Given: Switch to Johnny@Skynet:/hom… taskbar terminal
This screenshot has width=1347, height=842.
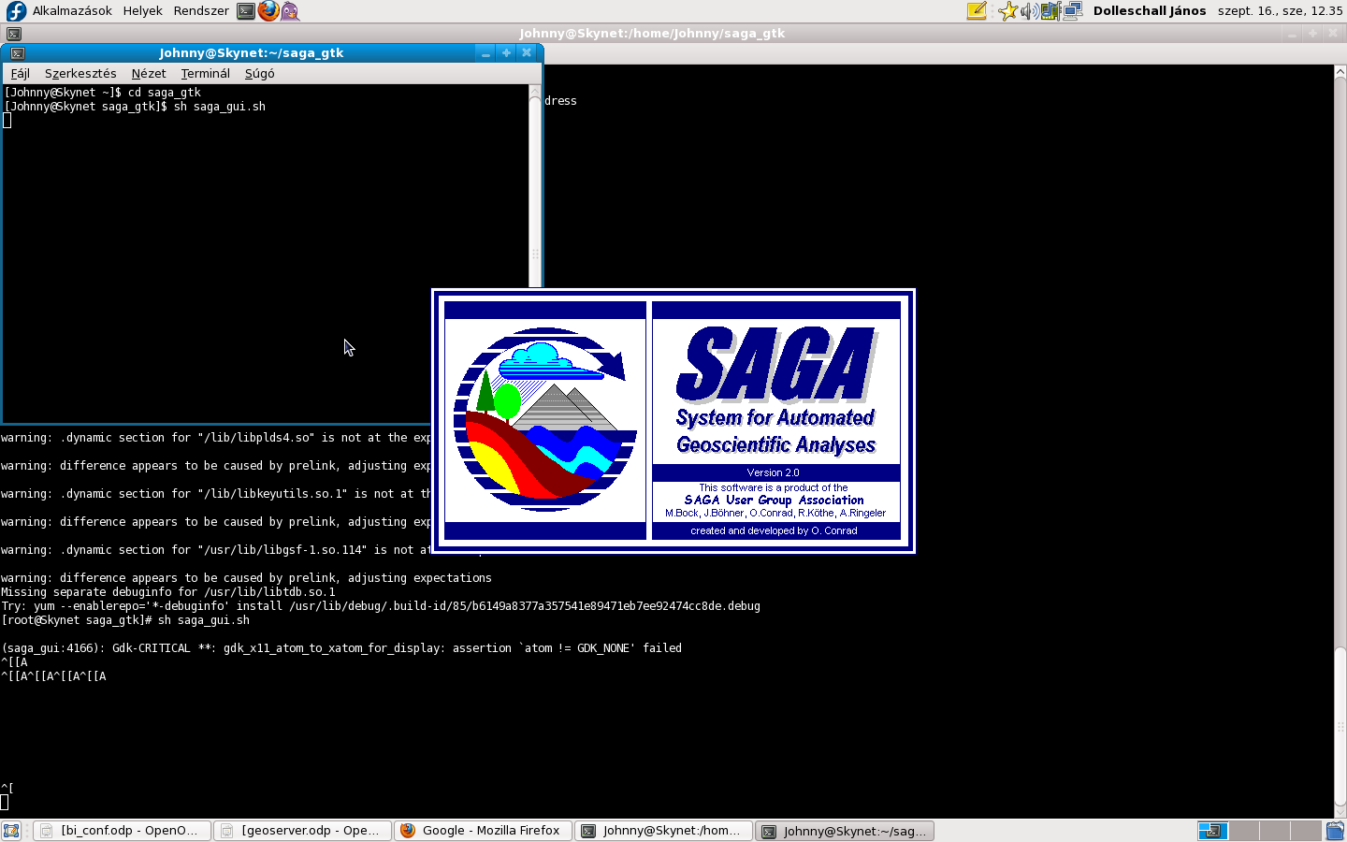Looking at the screenshot, I should coord(663,831).
